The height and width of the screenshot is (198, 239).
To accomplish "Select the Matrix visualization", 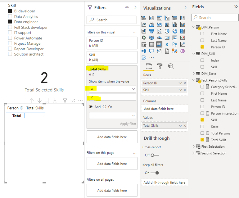I will coord(159,45).
